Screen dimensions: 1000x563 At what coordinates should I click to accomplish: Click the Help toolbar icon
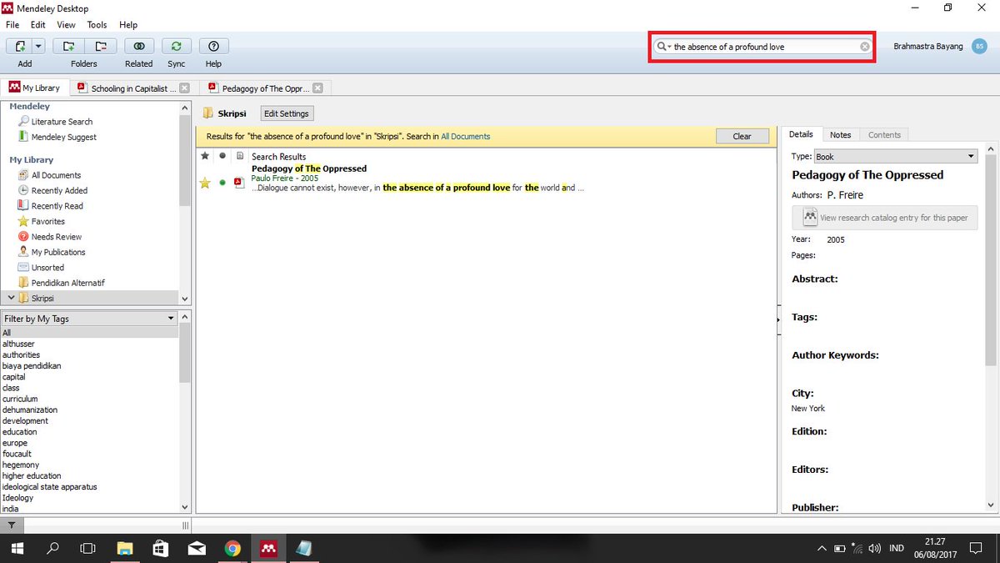213,47
